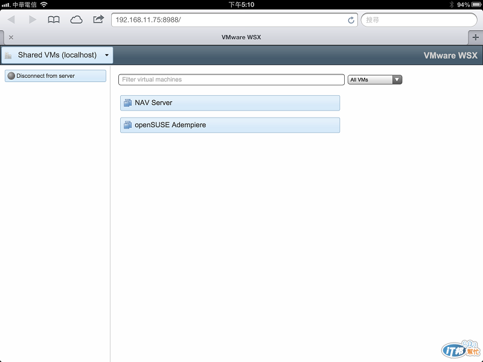This screenshot has width=483, height=362.
Task: Open the bookmarks book icon
Action: (x=54, y=20)
